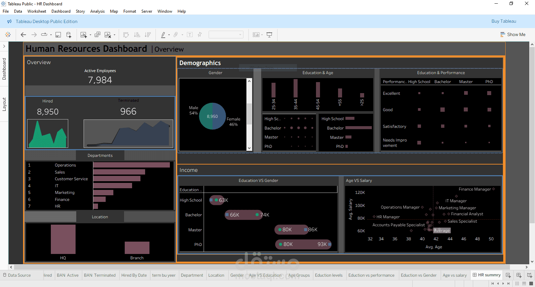The width and height of the screenshot is (535, 287).
Task: Click the HQ location bar
Action: click(63, 239)
